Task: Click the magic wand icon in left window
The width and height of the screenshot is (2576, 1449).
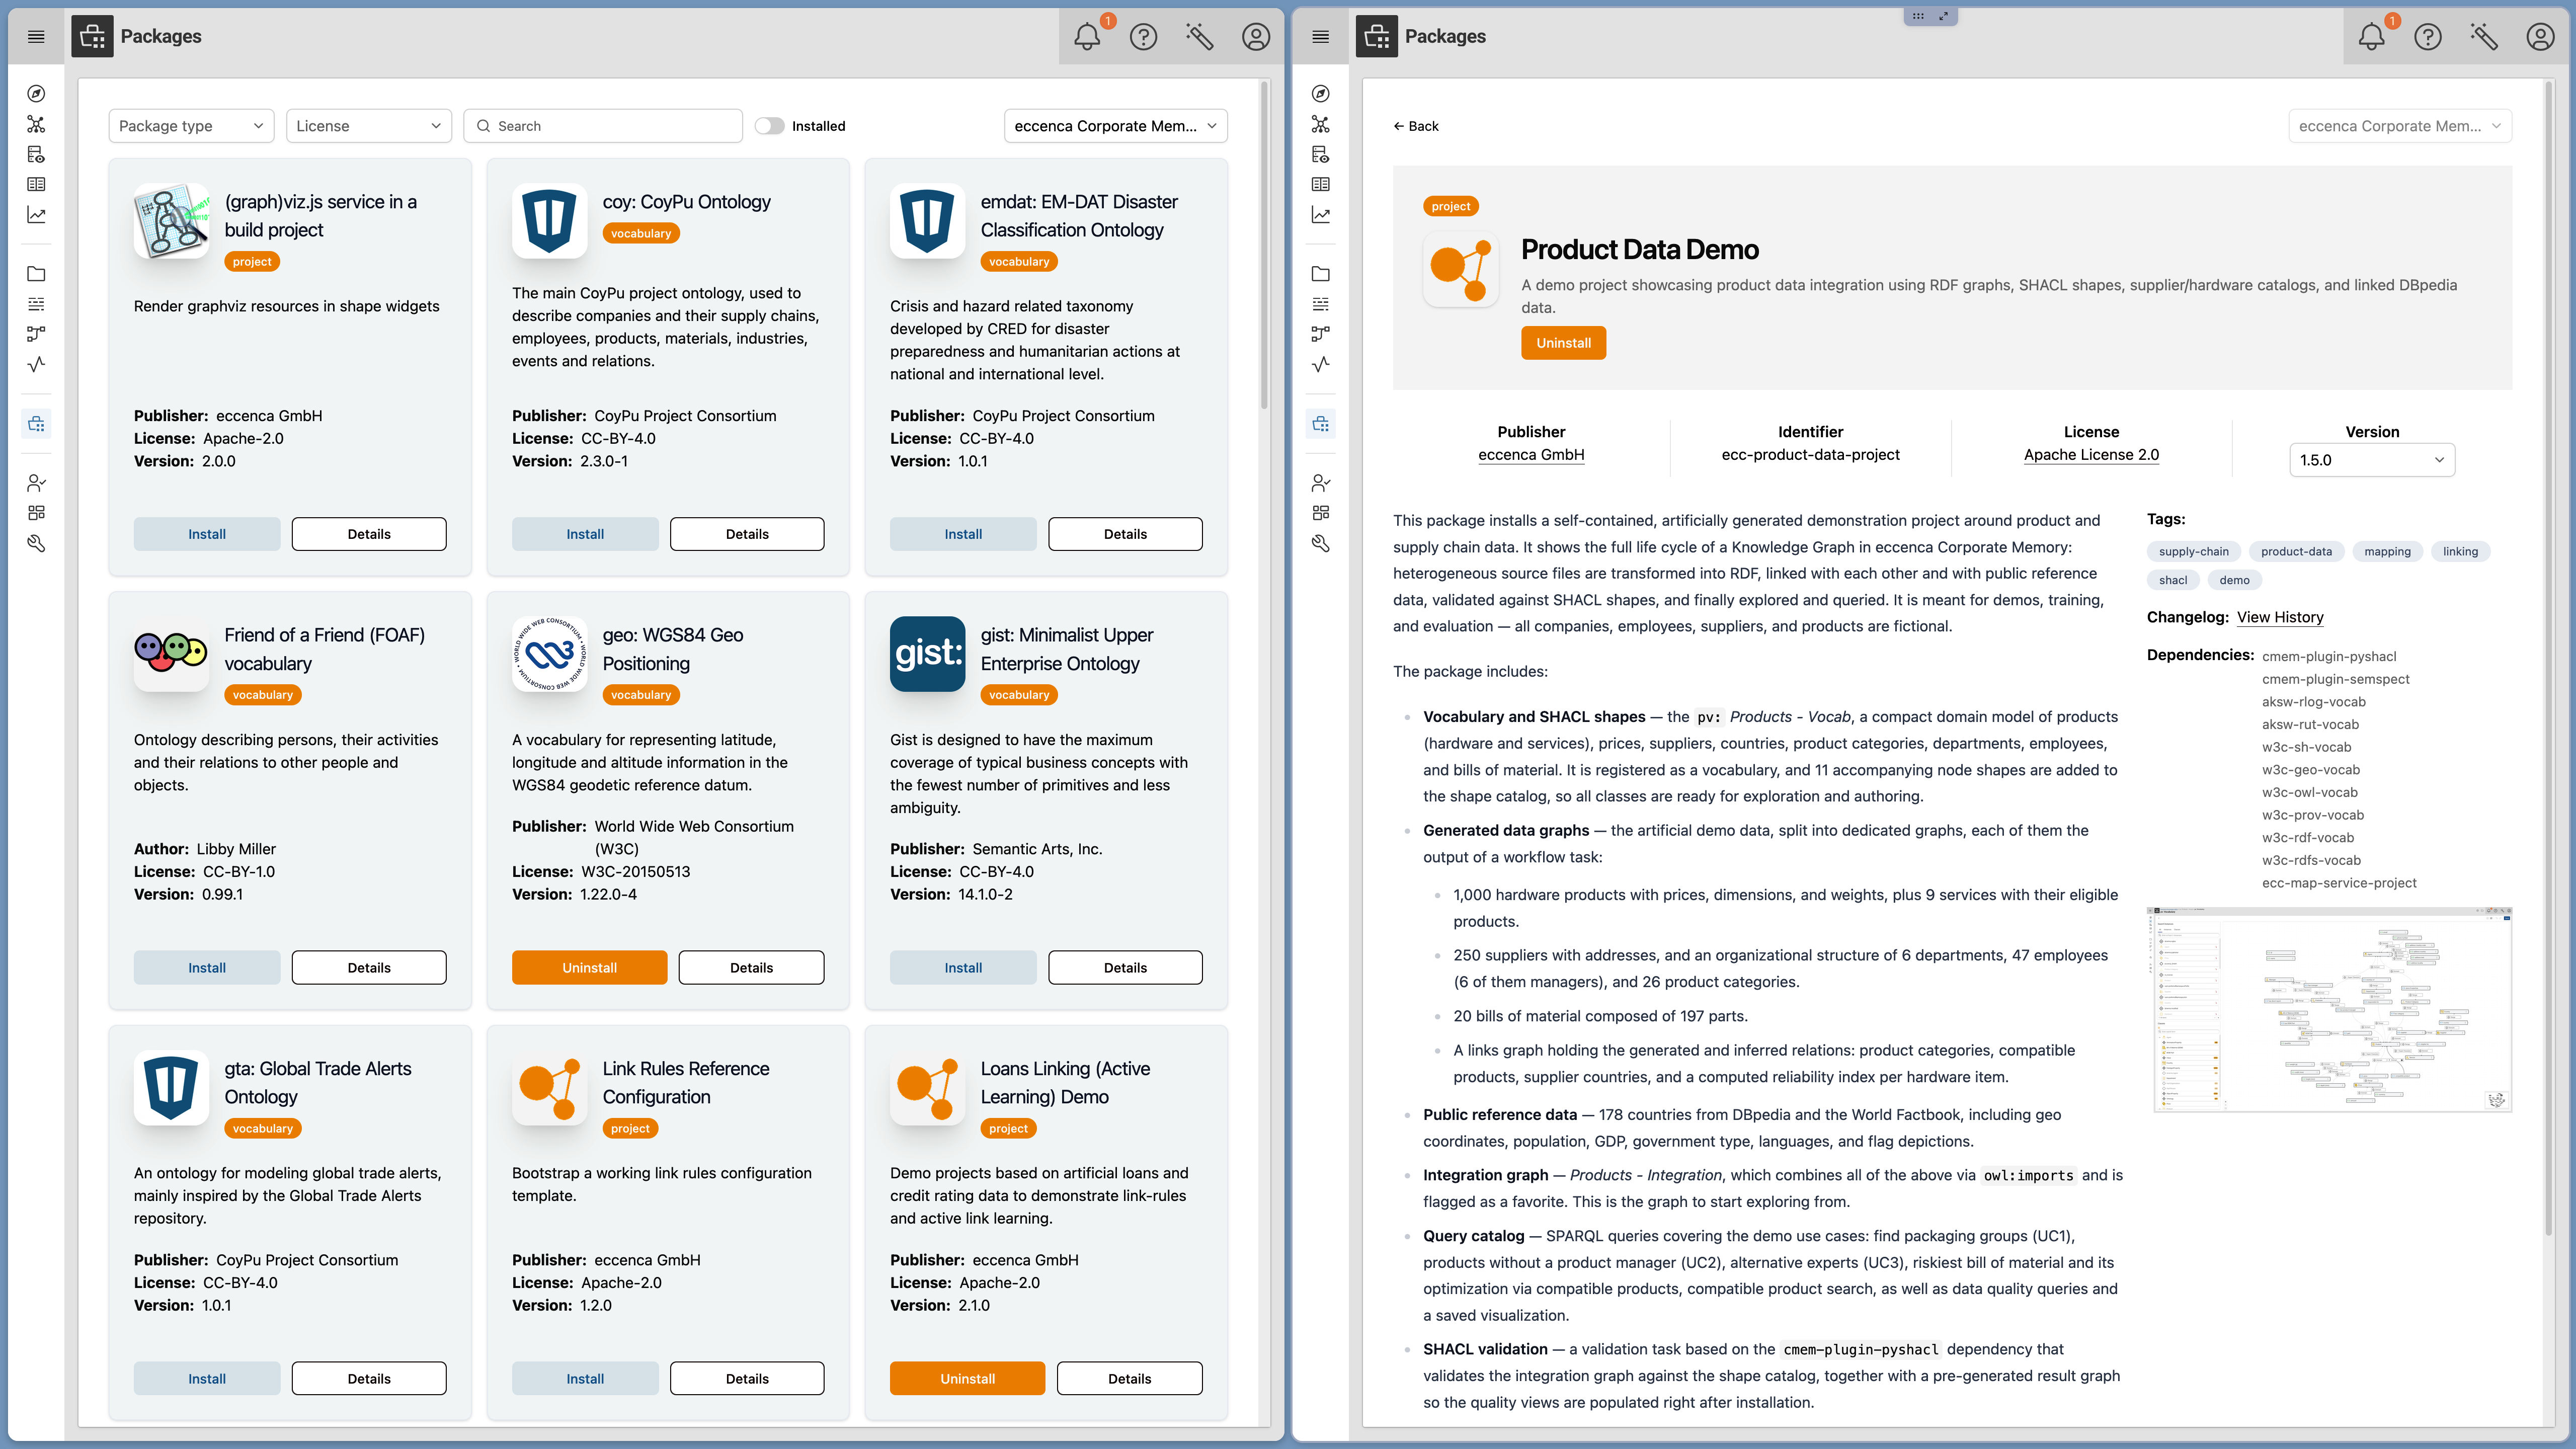Action: point(1199,37)
